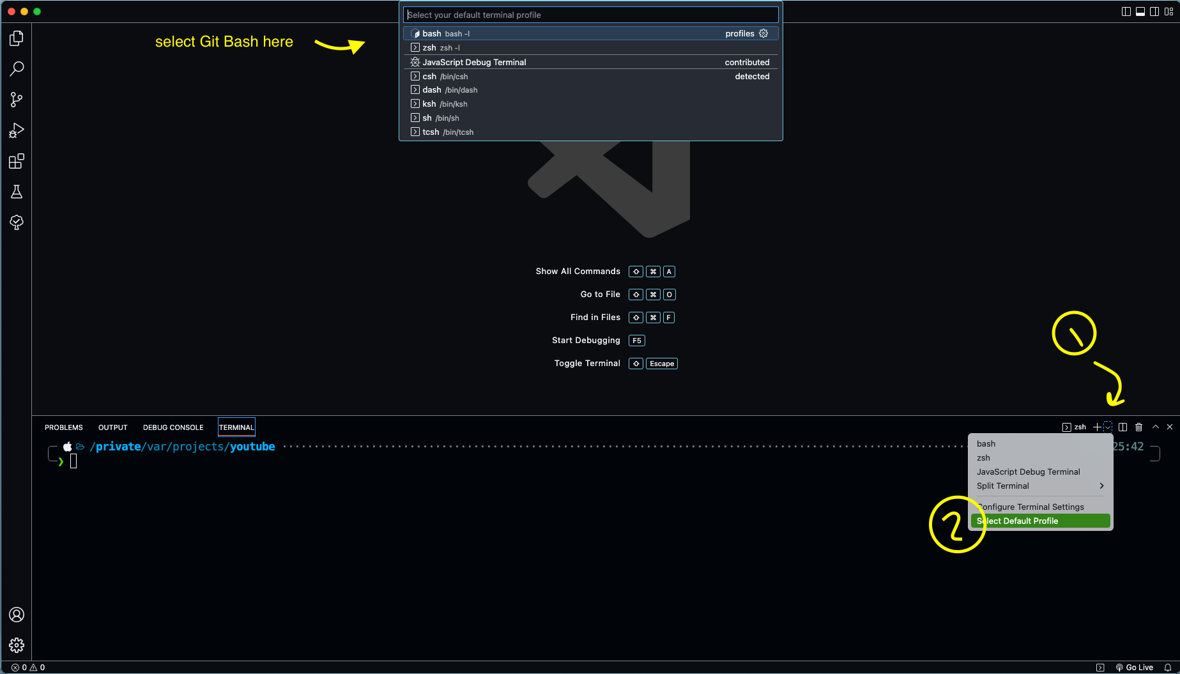
Task: Launch bash from terminal dropdown menu
Action: tap(1040, 443)
